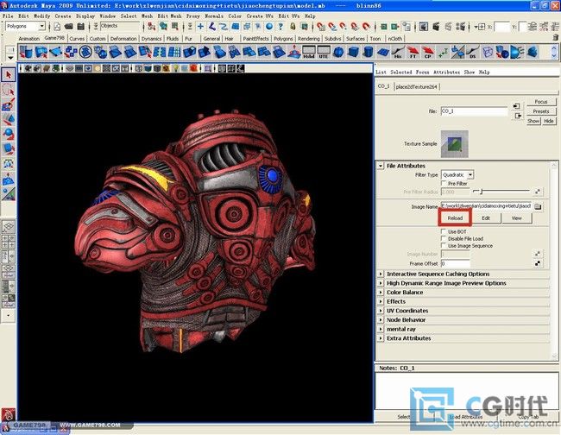561x435 pixels.
Task: Switch to the place2dTexture264 tab
Action: 416,86
